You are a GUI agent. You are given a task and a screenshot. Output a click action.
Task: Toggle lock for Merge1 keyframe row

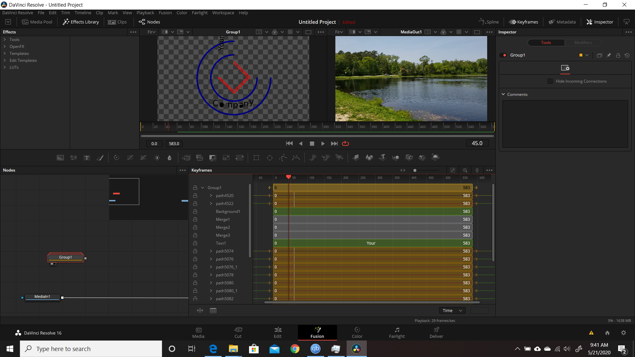[195, 219]
